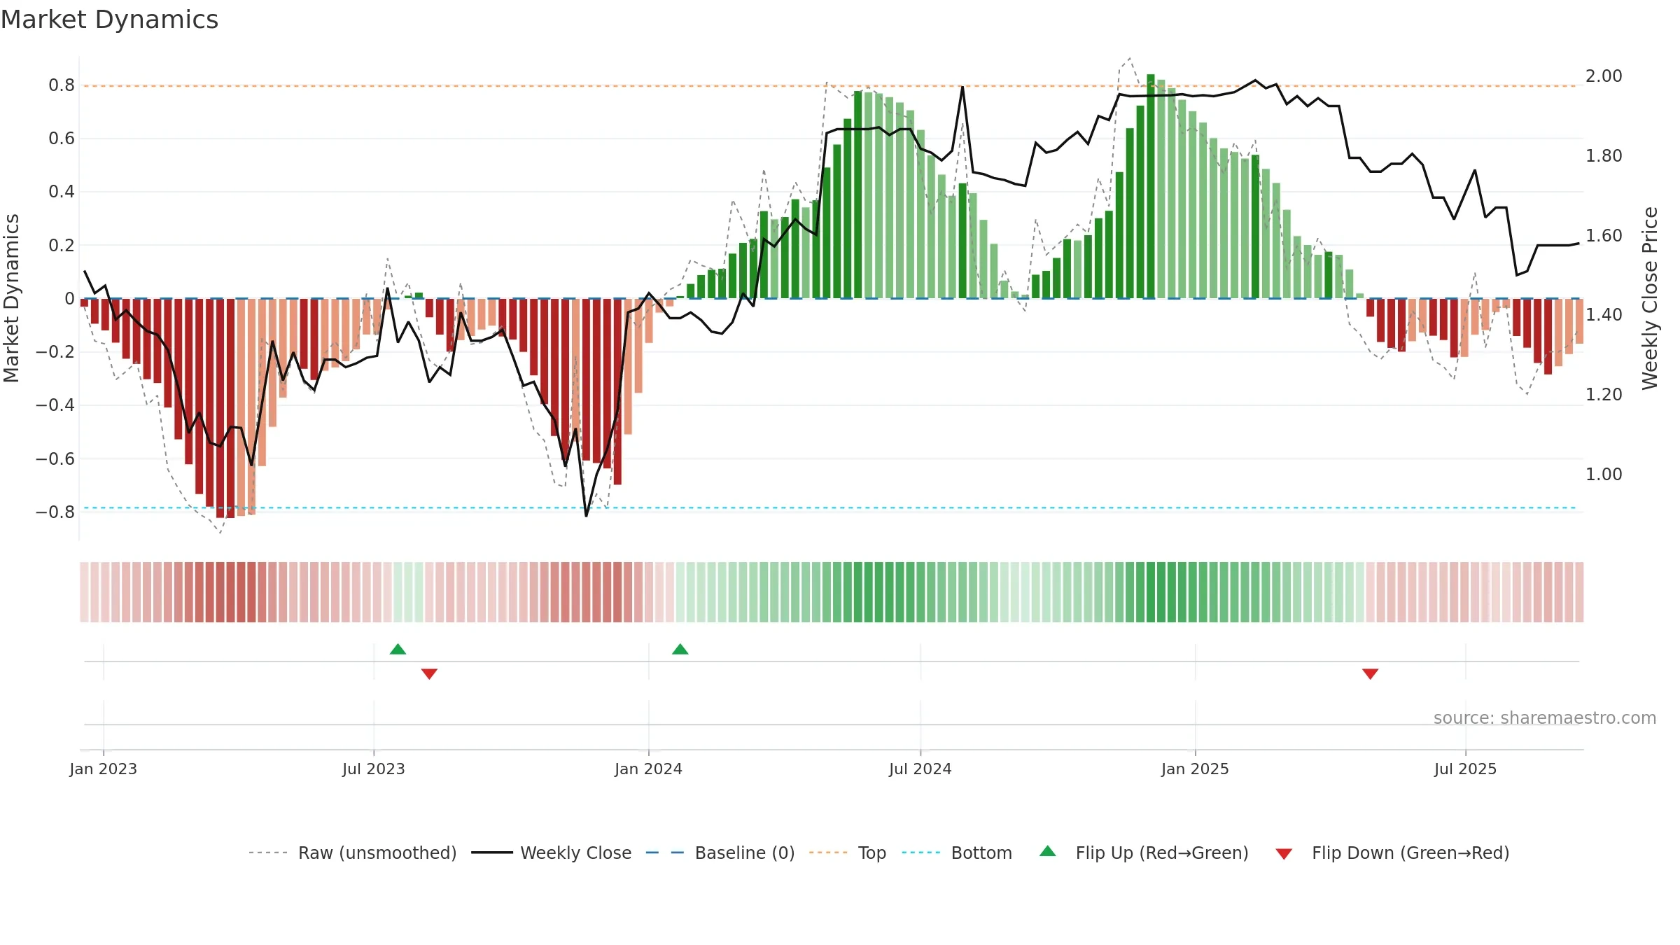The width and height of the screenshot is (1680, 945).
Task: Click the −0.4 left axis tick
Action: (x=55, y=405)
